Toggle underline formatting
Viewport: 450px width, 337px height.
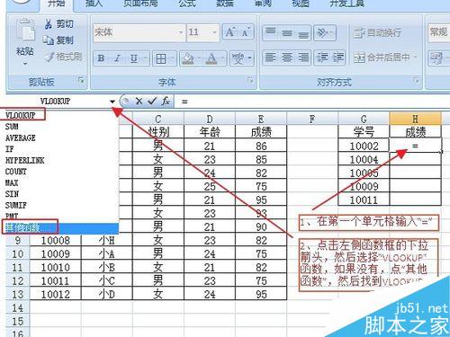(134, 58)
